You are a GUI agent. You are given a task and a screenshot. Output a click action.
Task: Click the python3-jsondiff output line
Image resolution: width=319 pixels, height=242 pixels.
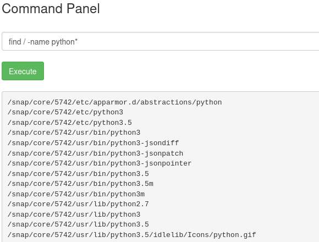click(x=93, y=143)
